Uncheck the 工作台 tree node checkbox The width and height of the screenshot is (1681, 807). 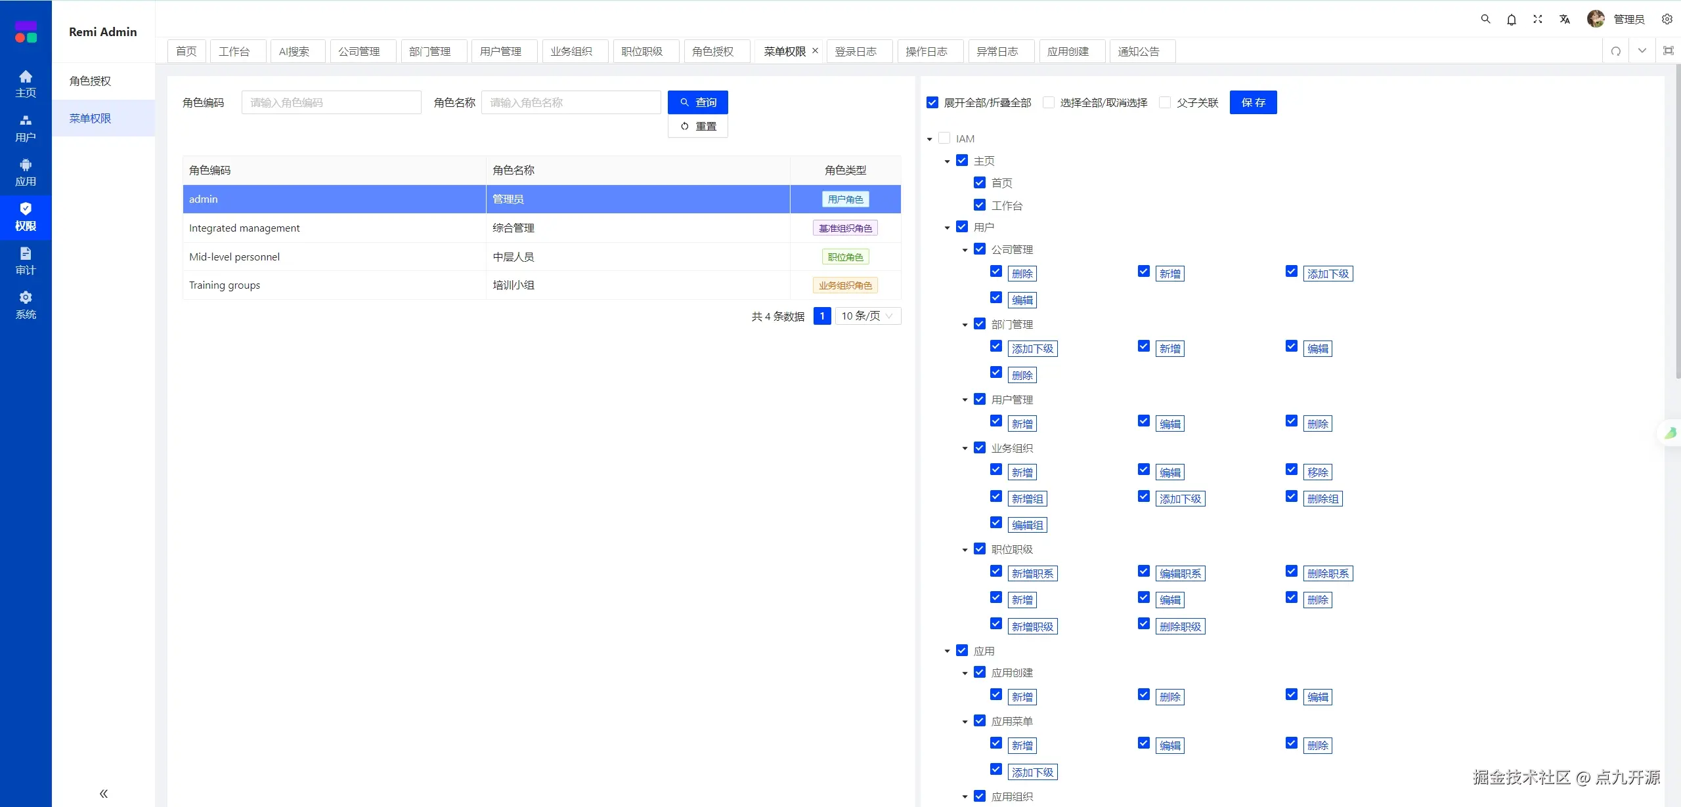click(980, 205)
